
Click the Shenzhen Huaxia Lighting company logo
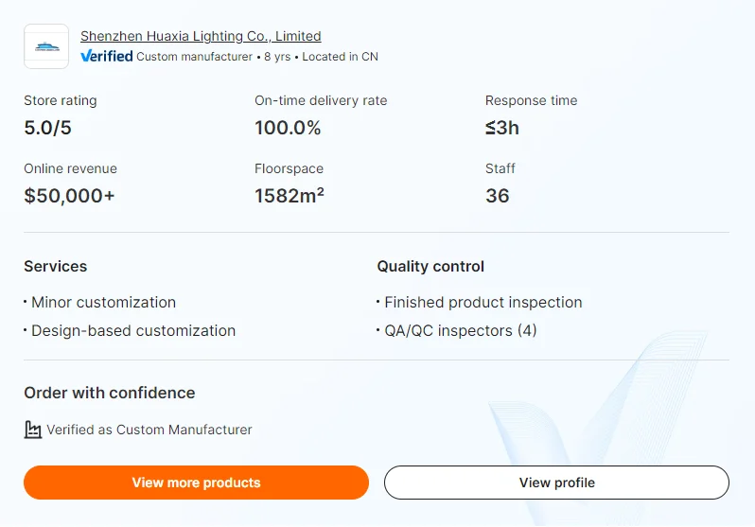point(46,46)
